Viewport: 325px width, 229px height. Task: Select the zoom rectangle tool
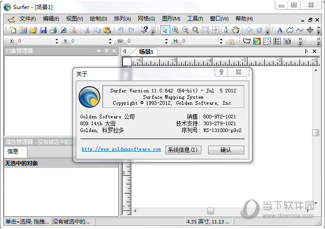(195, 30)
